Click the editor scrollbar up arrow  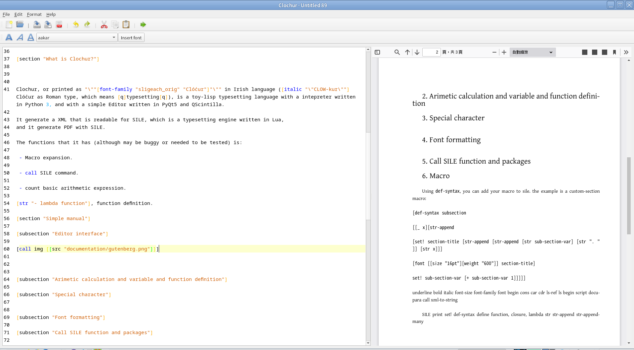[x=368, y=50]
